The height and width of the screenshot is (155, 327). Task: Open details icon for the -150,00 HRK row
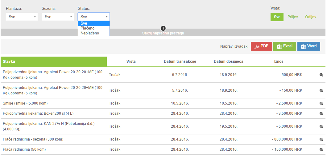click(321, 90)
